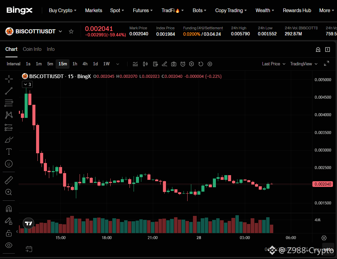Open the forecasting and measurement tools
Viewport: 337px width, 259px height.
pos(9,127)
